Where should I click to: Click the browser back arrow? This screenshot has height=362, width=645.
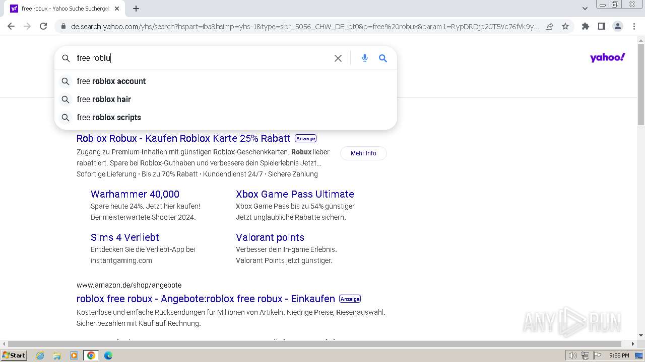pos(11,26)
